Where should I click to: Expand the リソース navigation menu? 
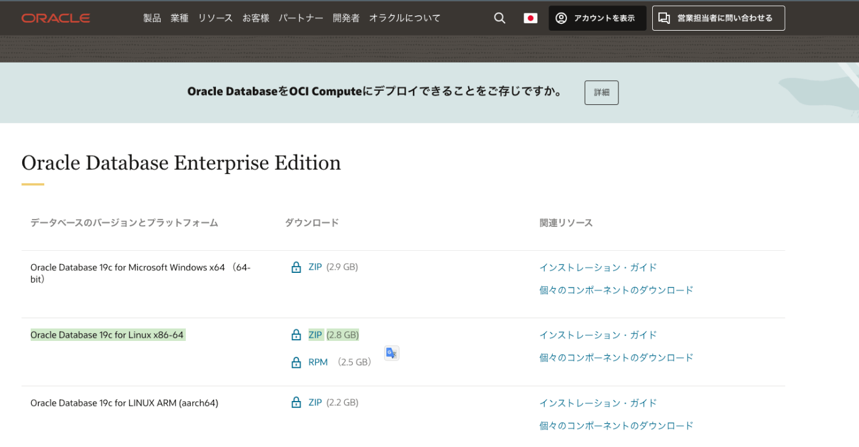(215, 18)
